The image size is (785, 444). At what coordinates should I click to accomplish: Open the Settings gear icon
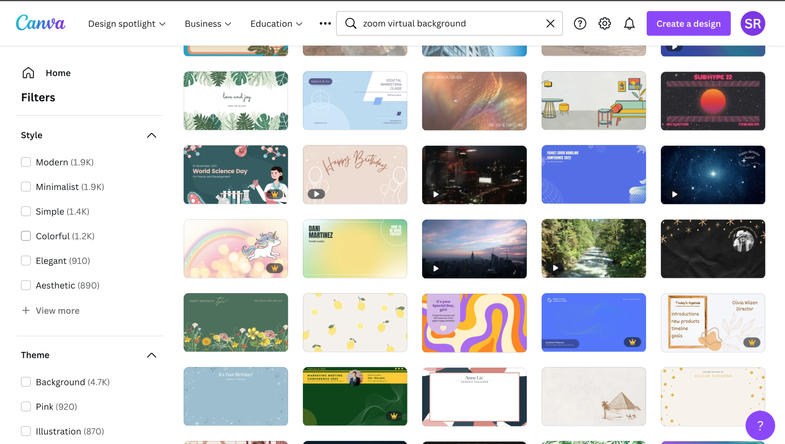[x=604, y=23]
